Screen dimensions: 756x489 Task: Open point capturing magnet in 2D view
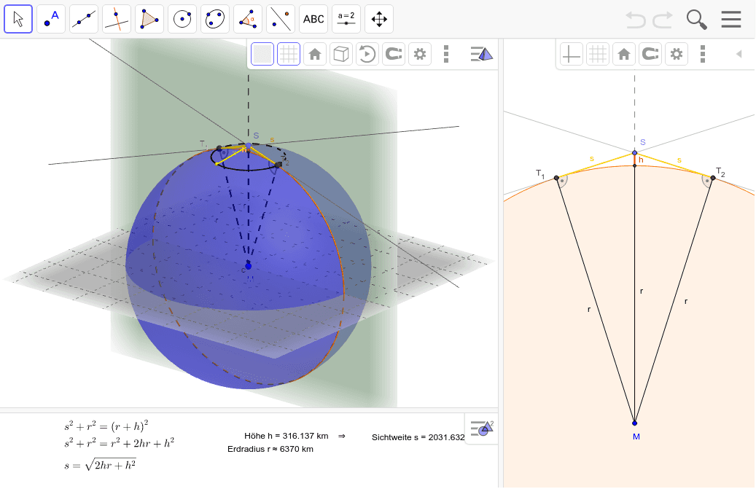[x=650, y=54]
